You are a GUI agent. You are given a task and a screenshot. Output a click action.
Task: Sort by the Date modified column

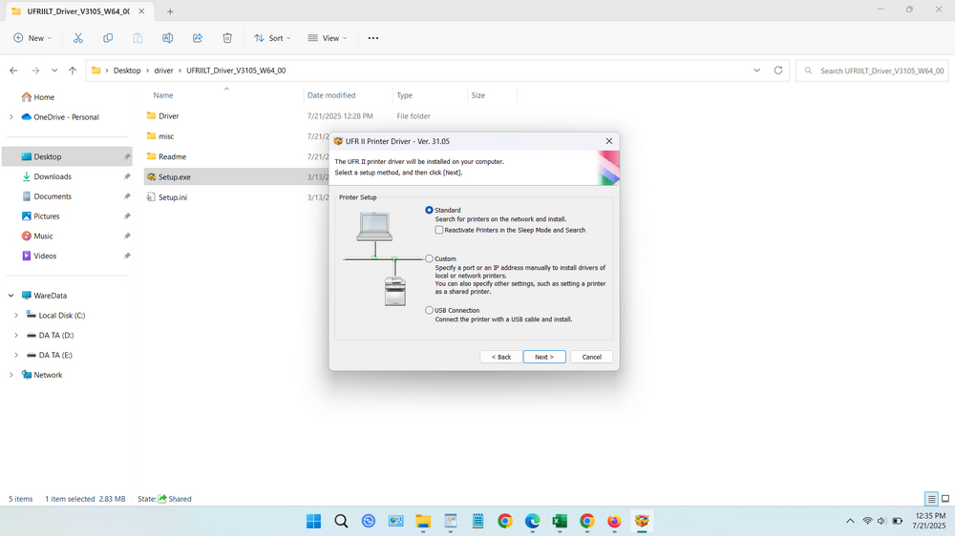click(331, 95)
